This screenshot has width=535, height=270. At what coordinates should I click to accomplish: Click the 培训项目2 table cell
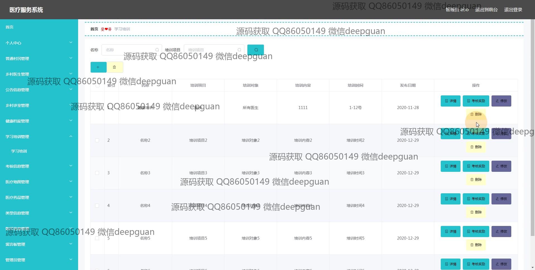198,140
